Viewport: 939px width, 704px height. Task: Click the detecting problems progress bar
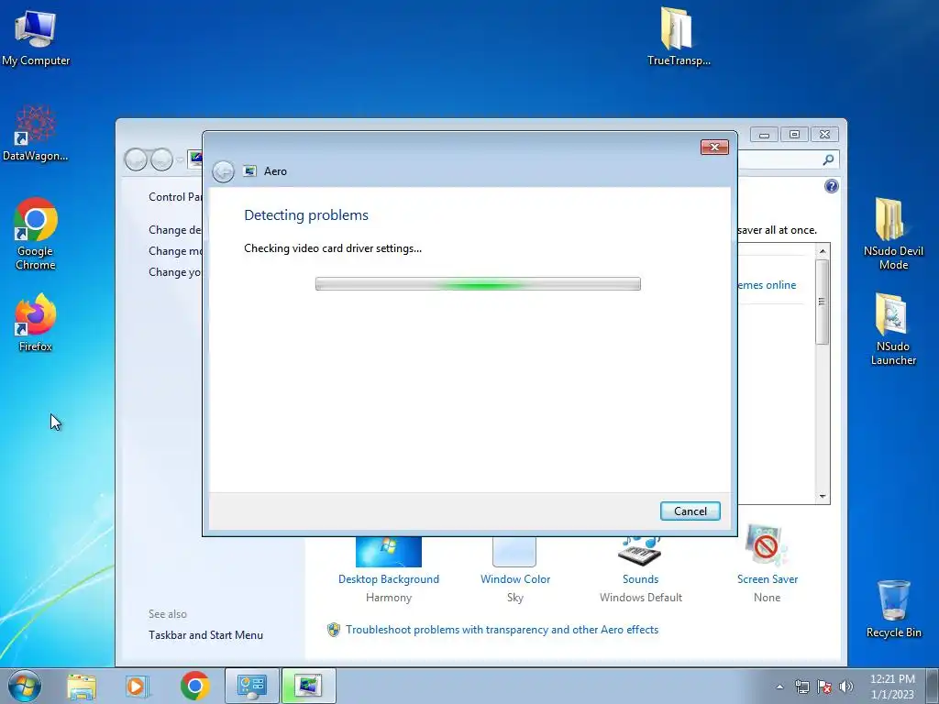[478, 284]
